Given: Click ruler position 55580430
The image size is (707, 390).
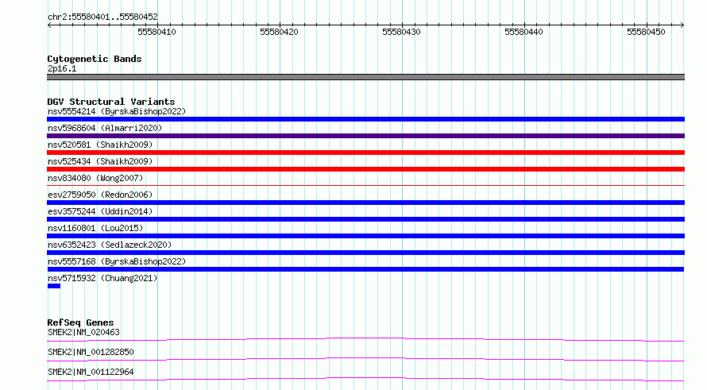Looking at the screenshot, I should pyautogui.click(x=401, y=32).
